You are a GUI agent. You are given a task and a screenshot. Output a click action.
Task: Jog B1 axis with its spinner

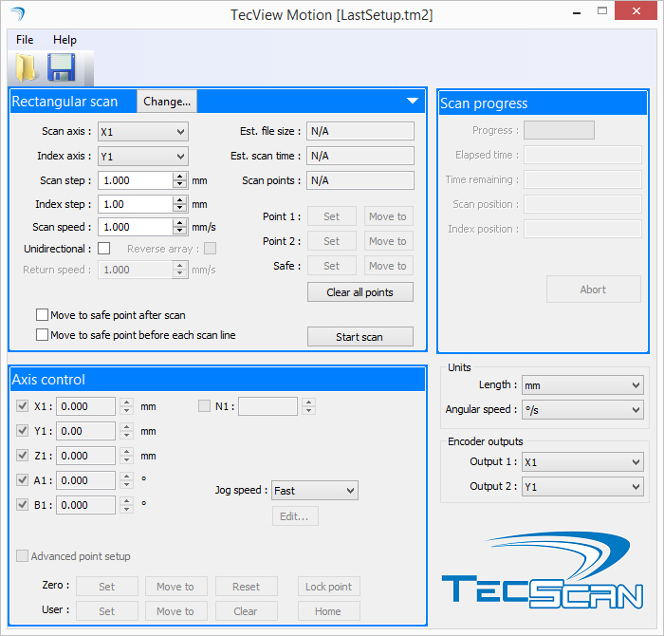pyautogui.click(x=126, y=505)
